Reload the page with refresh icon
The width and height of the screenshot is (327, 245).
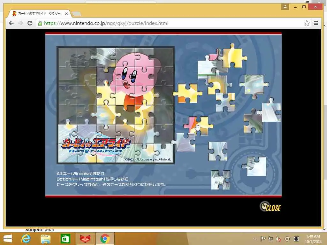[30, 23]
